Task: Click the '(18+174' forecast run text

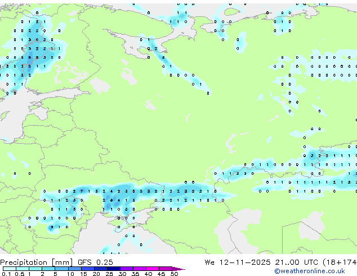Action: (x=340, y=262)
